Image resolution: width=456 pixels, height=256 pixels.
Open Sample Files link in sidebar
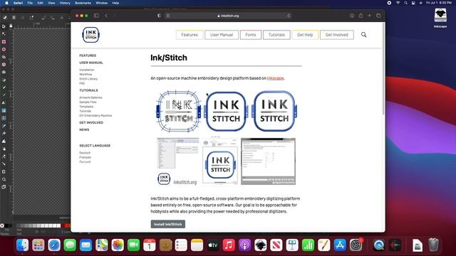[x=88, y=102]
